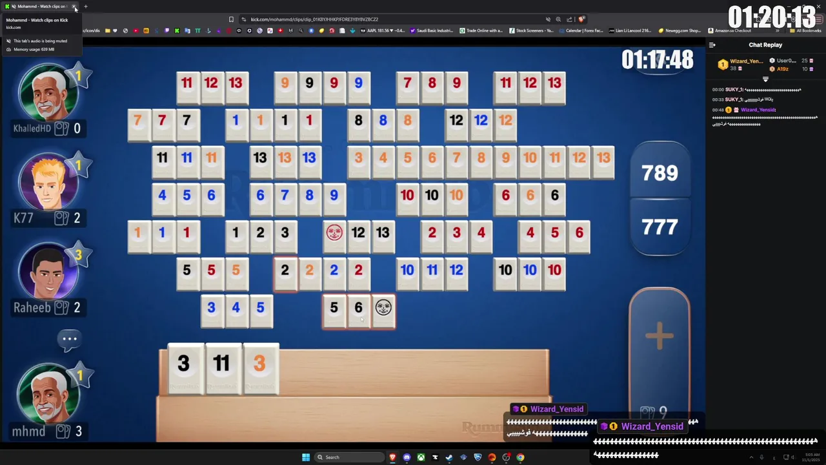Open Xbox app from the taskbar
826x465 pixels.
421,457
